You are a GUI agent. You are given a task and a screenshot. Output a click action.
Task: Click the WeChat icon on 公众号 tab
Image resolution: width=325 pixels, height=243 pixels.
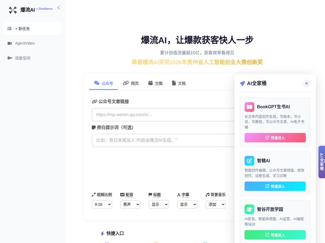97,83
